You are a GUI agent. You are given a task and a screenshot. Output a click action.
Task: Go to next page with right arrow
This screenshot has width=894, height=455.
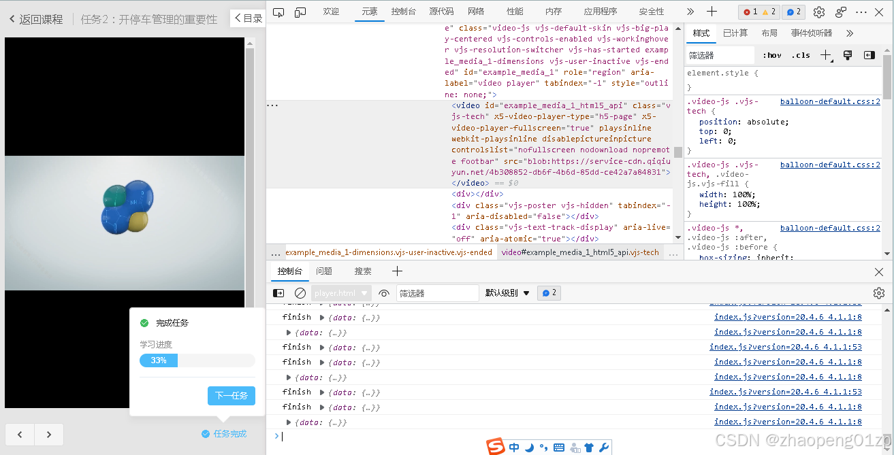point(49,435)
